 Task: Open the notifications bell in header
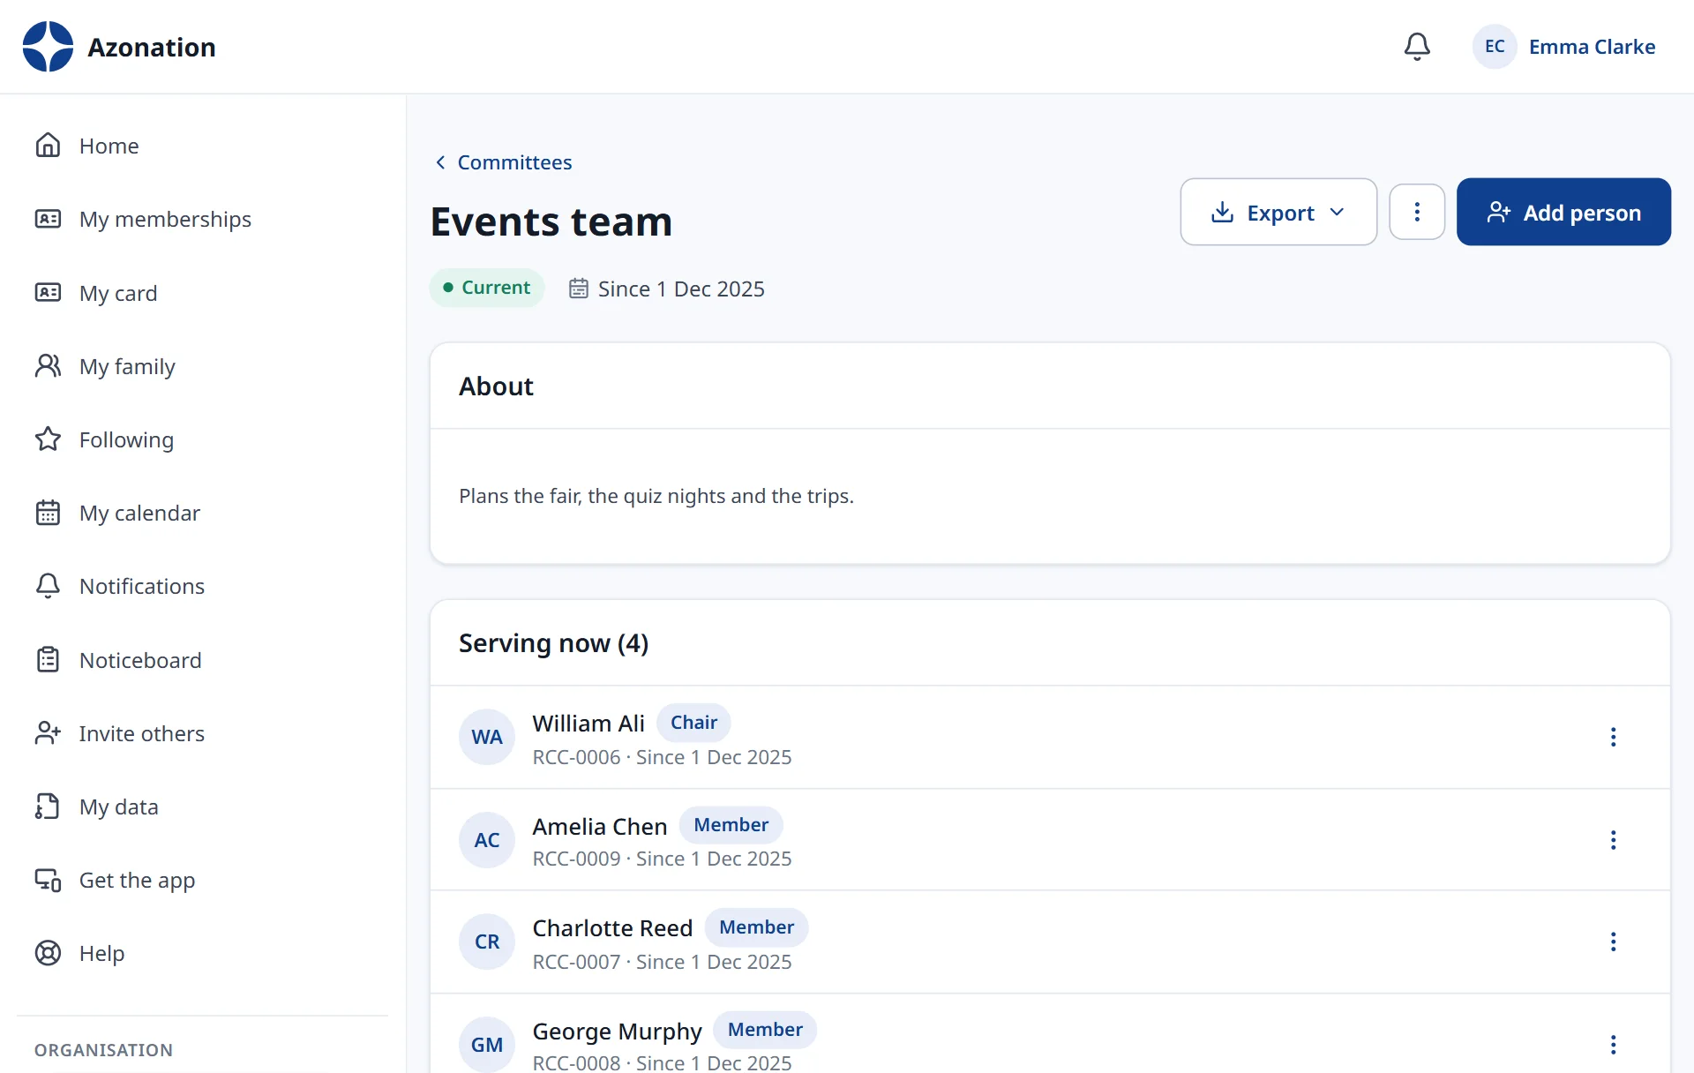[1417, 47]
